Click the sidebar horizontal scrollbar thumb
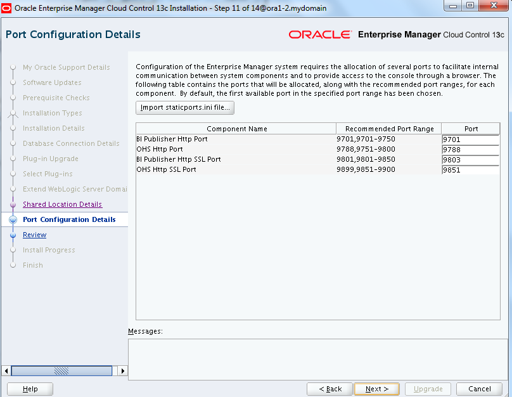Viewport: 512px width, 397px height. [x=61, y=370]
